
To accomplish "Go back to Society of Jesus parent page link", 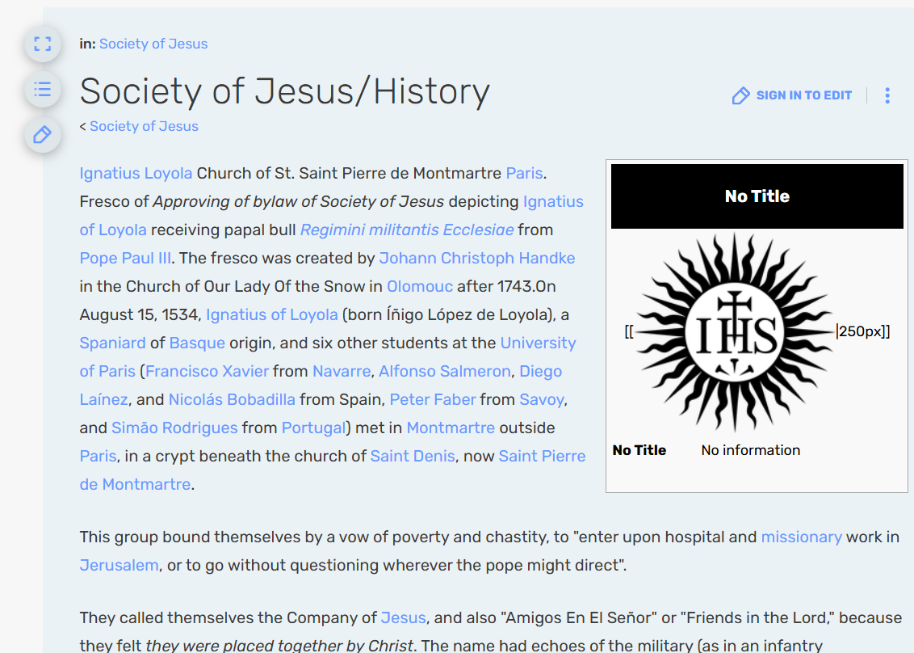I will 144,126.
